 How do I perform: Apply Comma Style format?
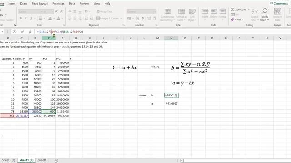click(x=143, y=19)
